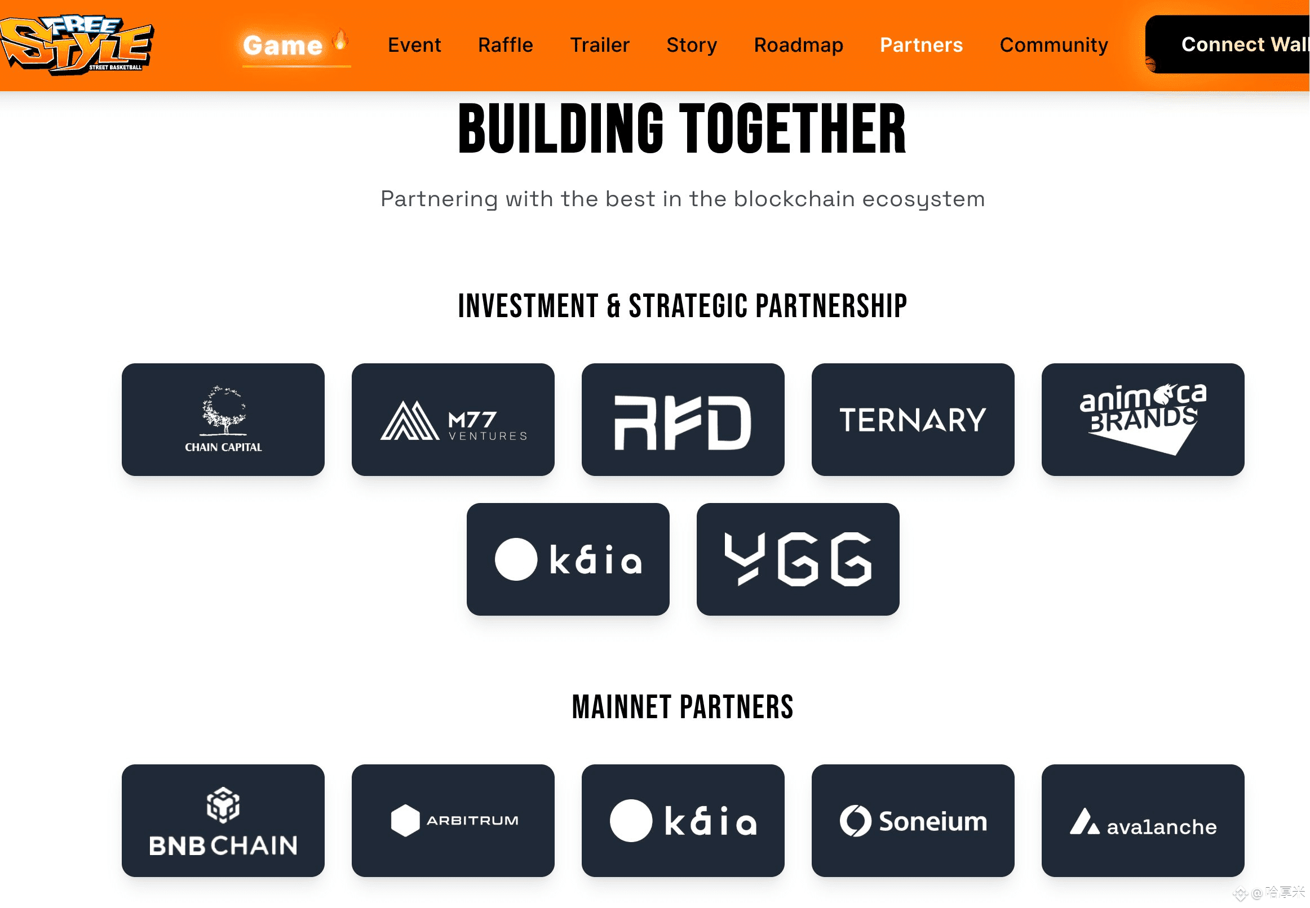Open the Chain Capital partner card
This screenshot has height=908, width=1310.
(223, 420)
